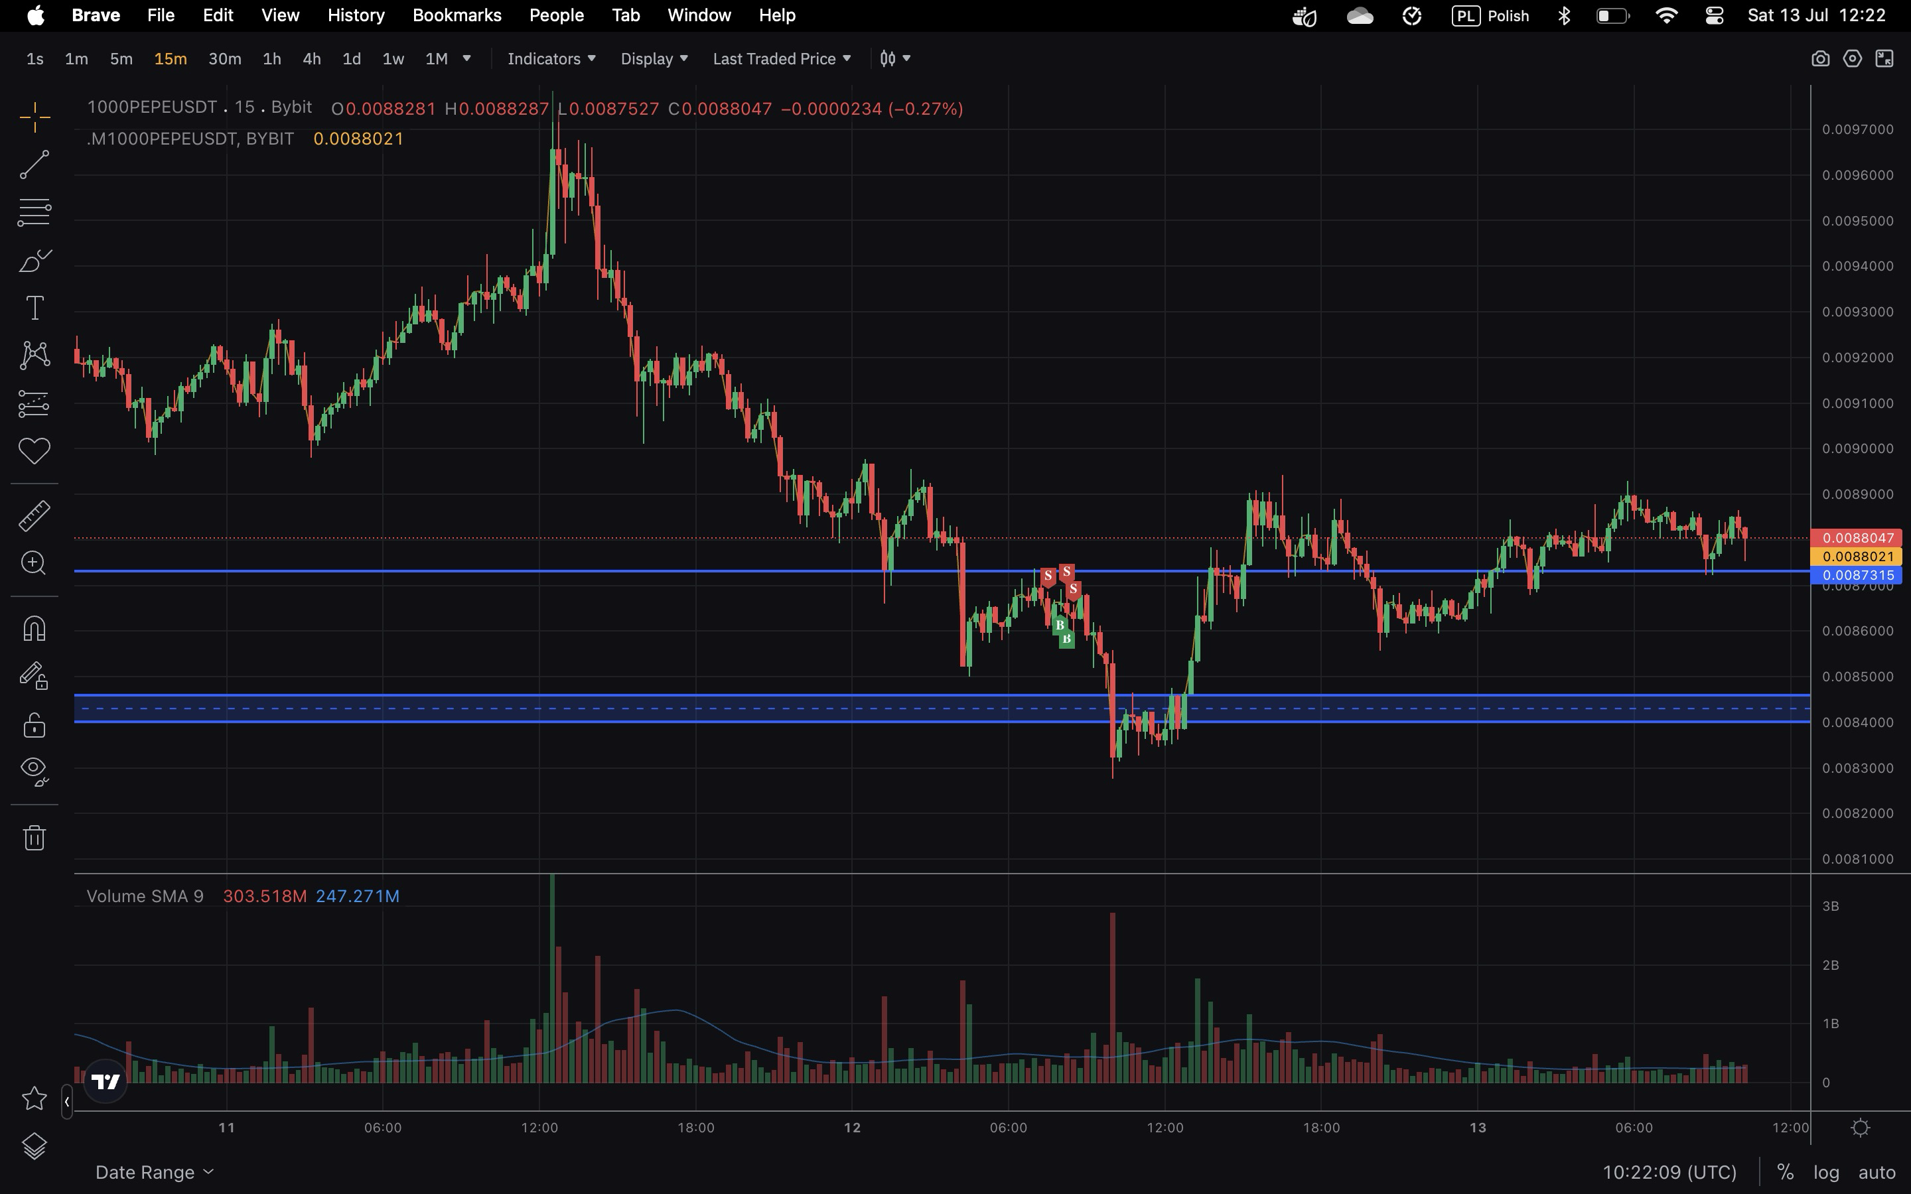
Task: Select the trend line drawing tool
Action: 35,165
